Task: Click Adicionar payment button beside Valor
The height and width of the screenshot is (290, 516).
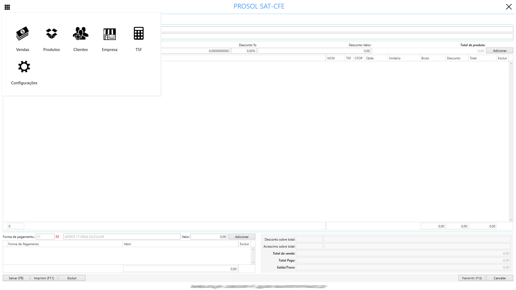Action: (242, 237)
